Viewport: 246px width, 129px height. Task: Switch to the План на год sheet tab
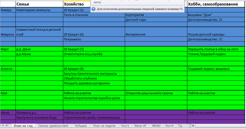pos(23,126)
